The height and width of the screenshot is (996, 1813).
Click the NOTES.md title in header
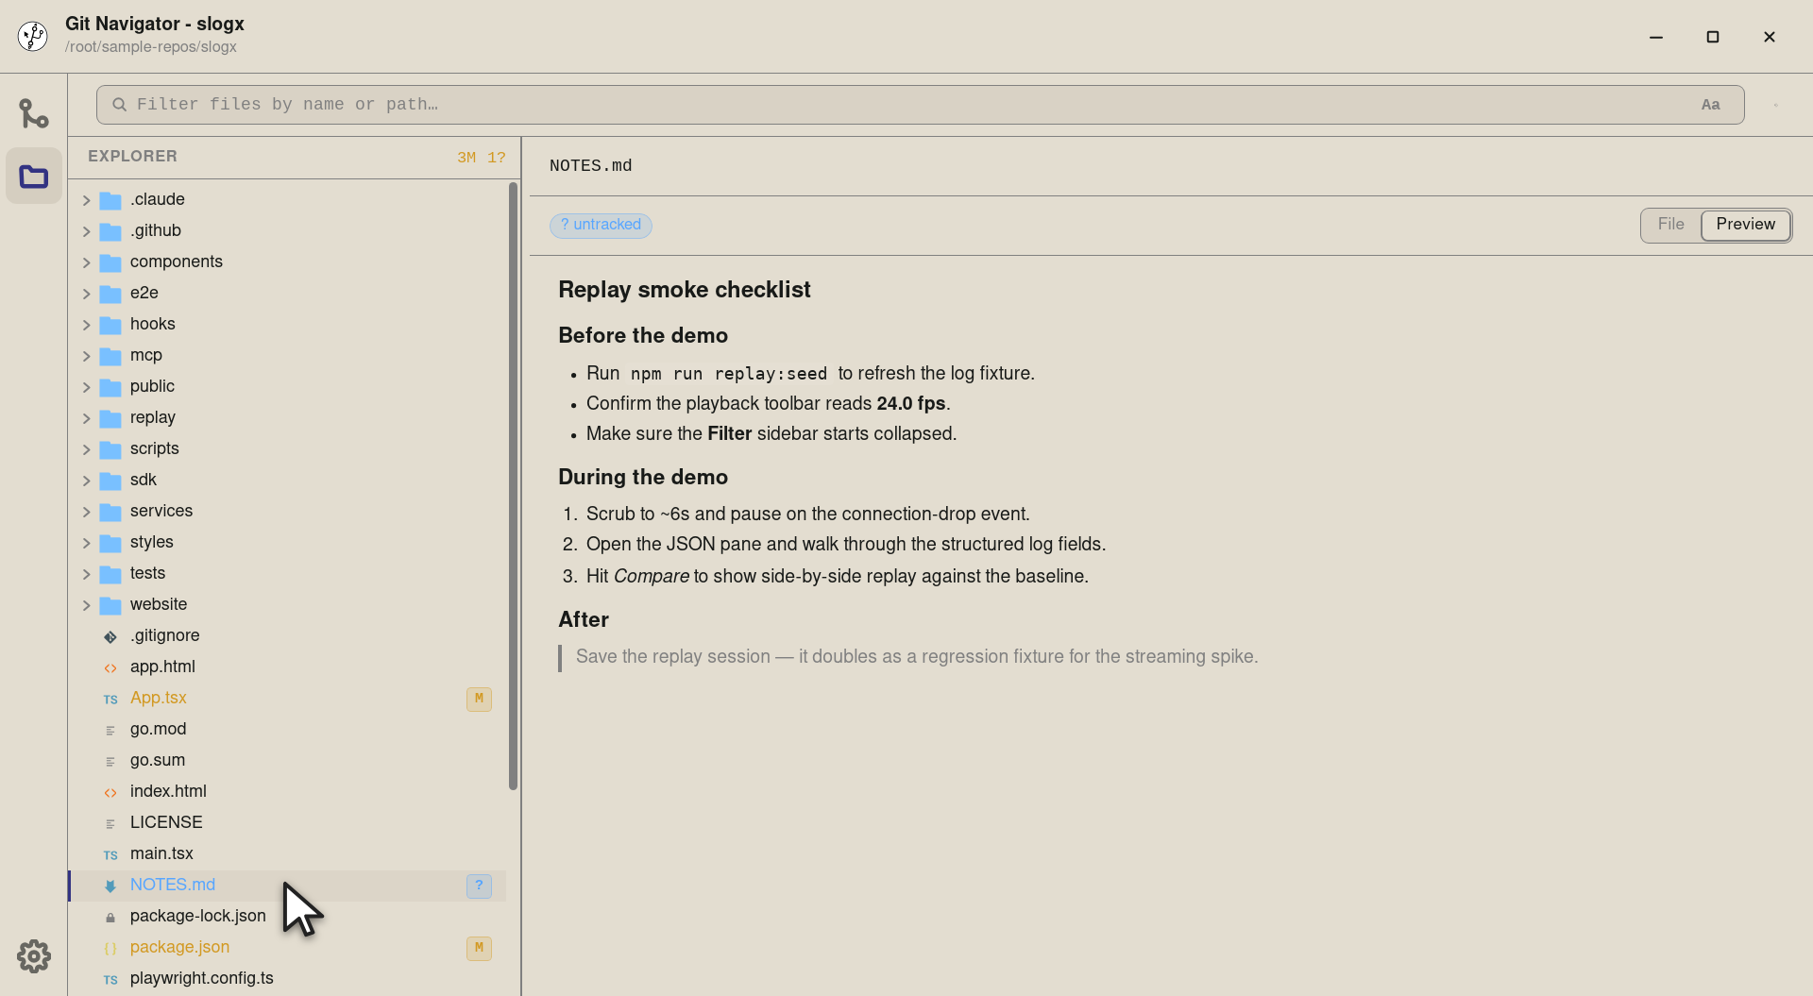[x=590, y=166]
